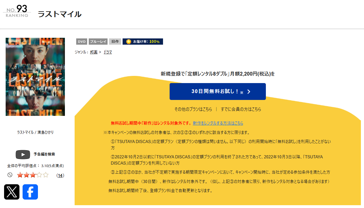Viewport: 364px width, 208px height.
Task: Share the page via the Facebook icon
Action: 30,192
